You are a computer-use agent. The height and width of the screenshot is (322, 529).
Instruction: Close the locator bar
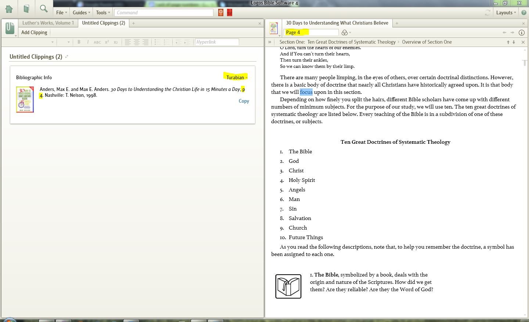coord(523,42)
